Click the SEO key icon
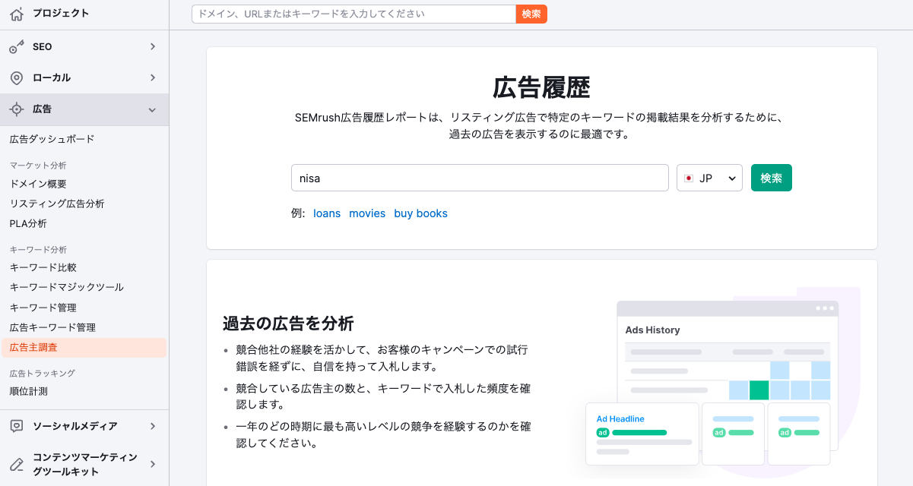 [x=17, y=47]
